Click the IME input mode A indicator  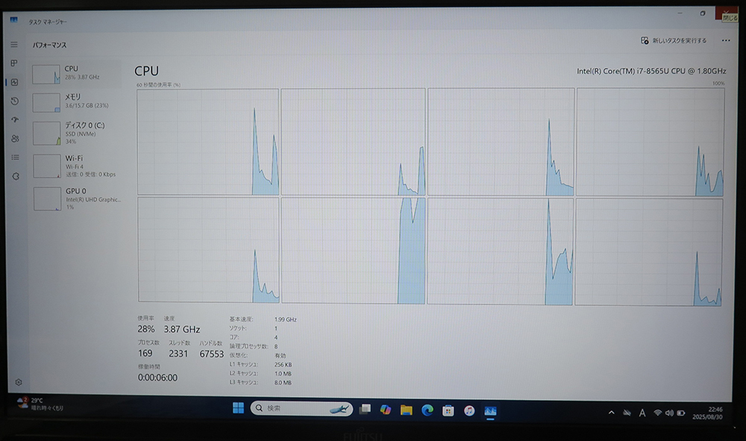tap(642, 413)
